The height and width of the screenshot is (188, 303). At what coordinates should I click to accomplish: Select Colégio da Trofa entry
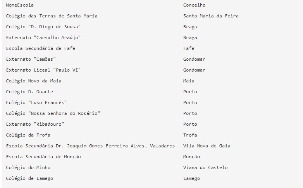(x=28, y=135)
